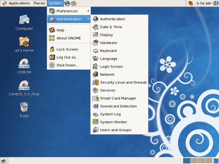Viewport: 219px width, 164px height.
Task: Click the 9:56 AM clock
Action: (204, 3)
